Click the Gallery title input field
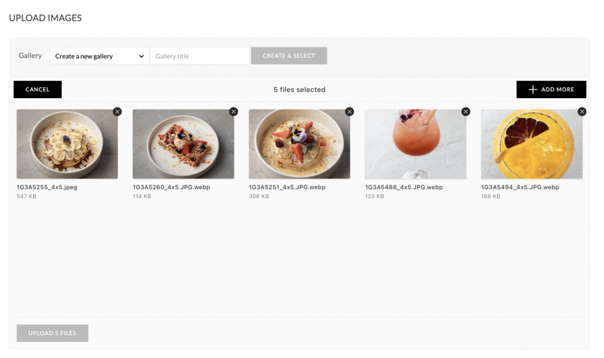 pos(199,56)
